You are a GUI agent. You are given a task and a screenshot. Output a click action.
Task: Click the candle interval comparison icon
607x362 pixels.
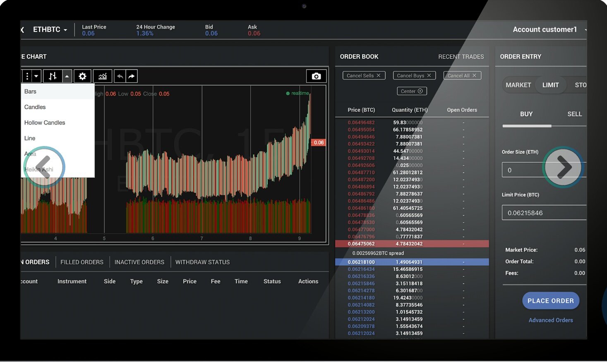[53, 76]
